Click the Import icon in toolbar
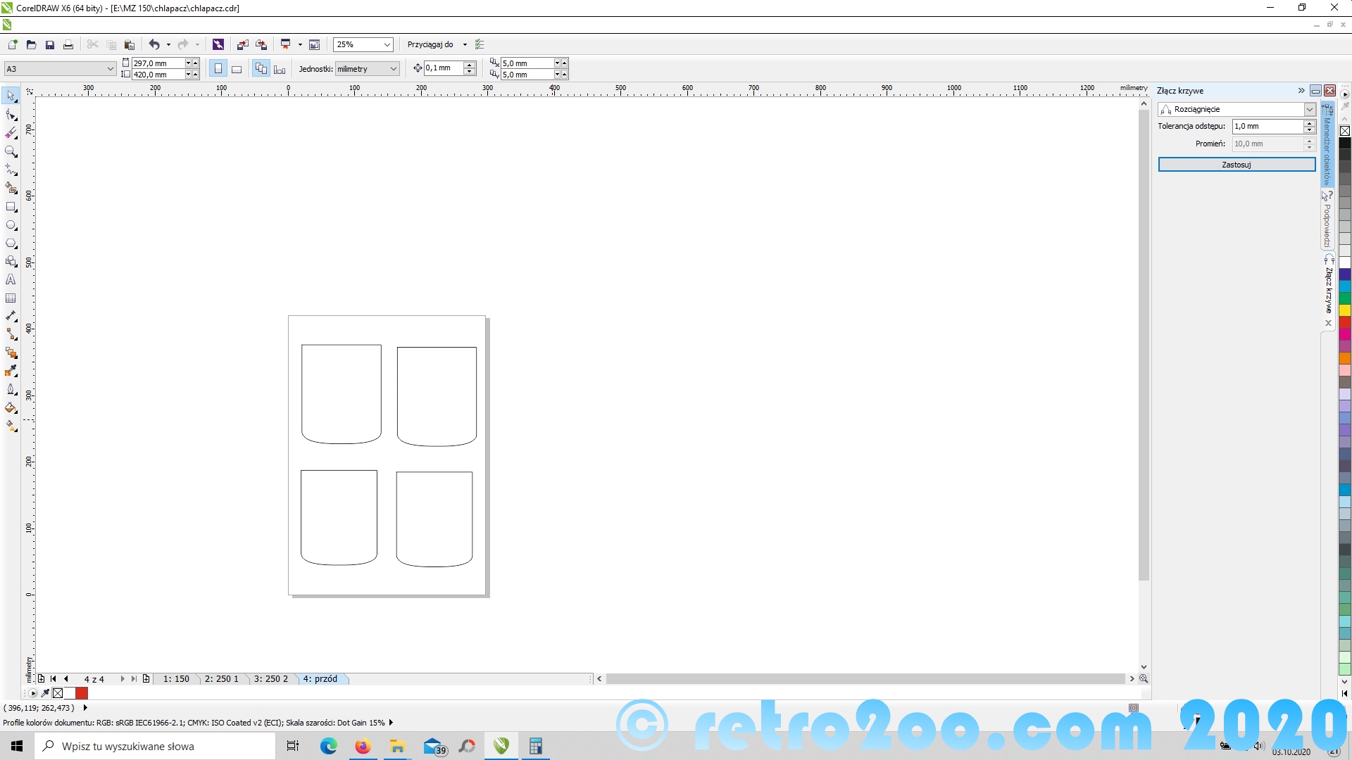The height and width of the screenshot is (760, 1352). 243,44
